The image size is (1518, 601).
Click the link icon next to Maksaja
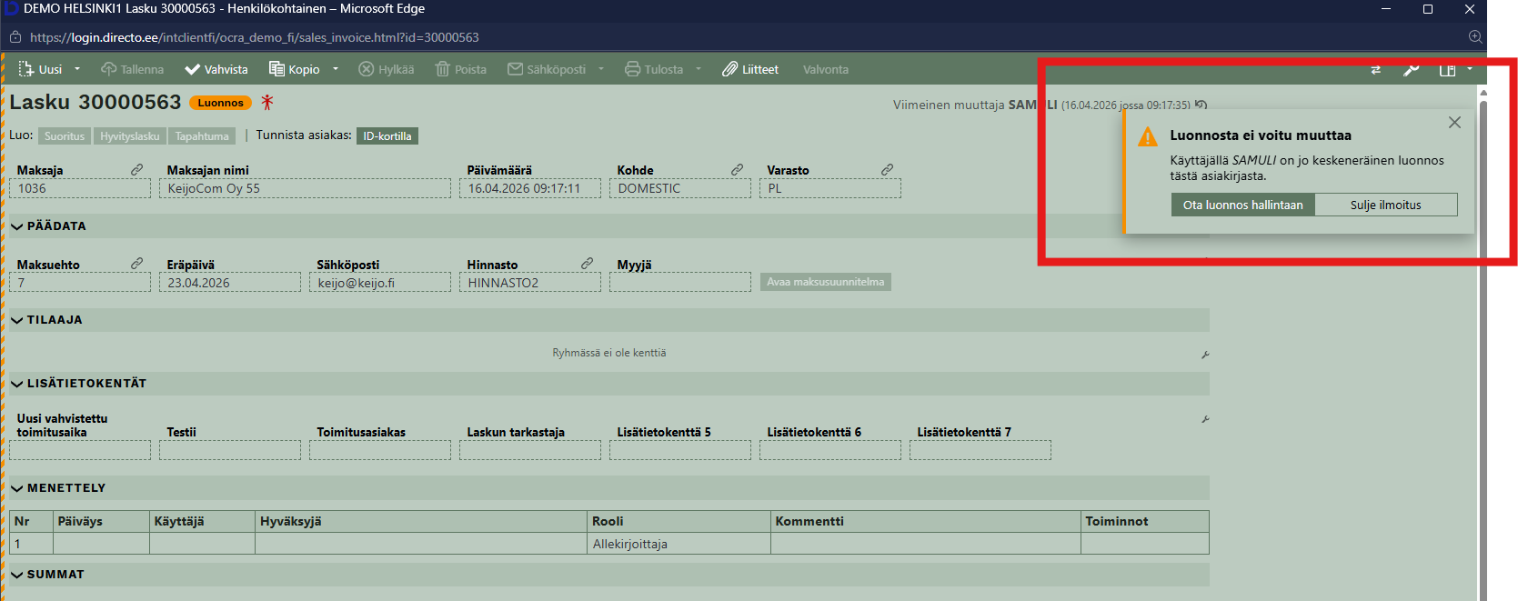coord(136,170)
